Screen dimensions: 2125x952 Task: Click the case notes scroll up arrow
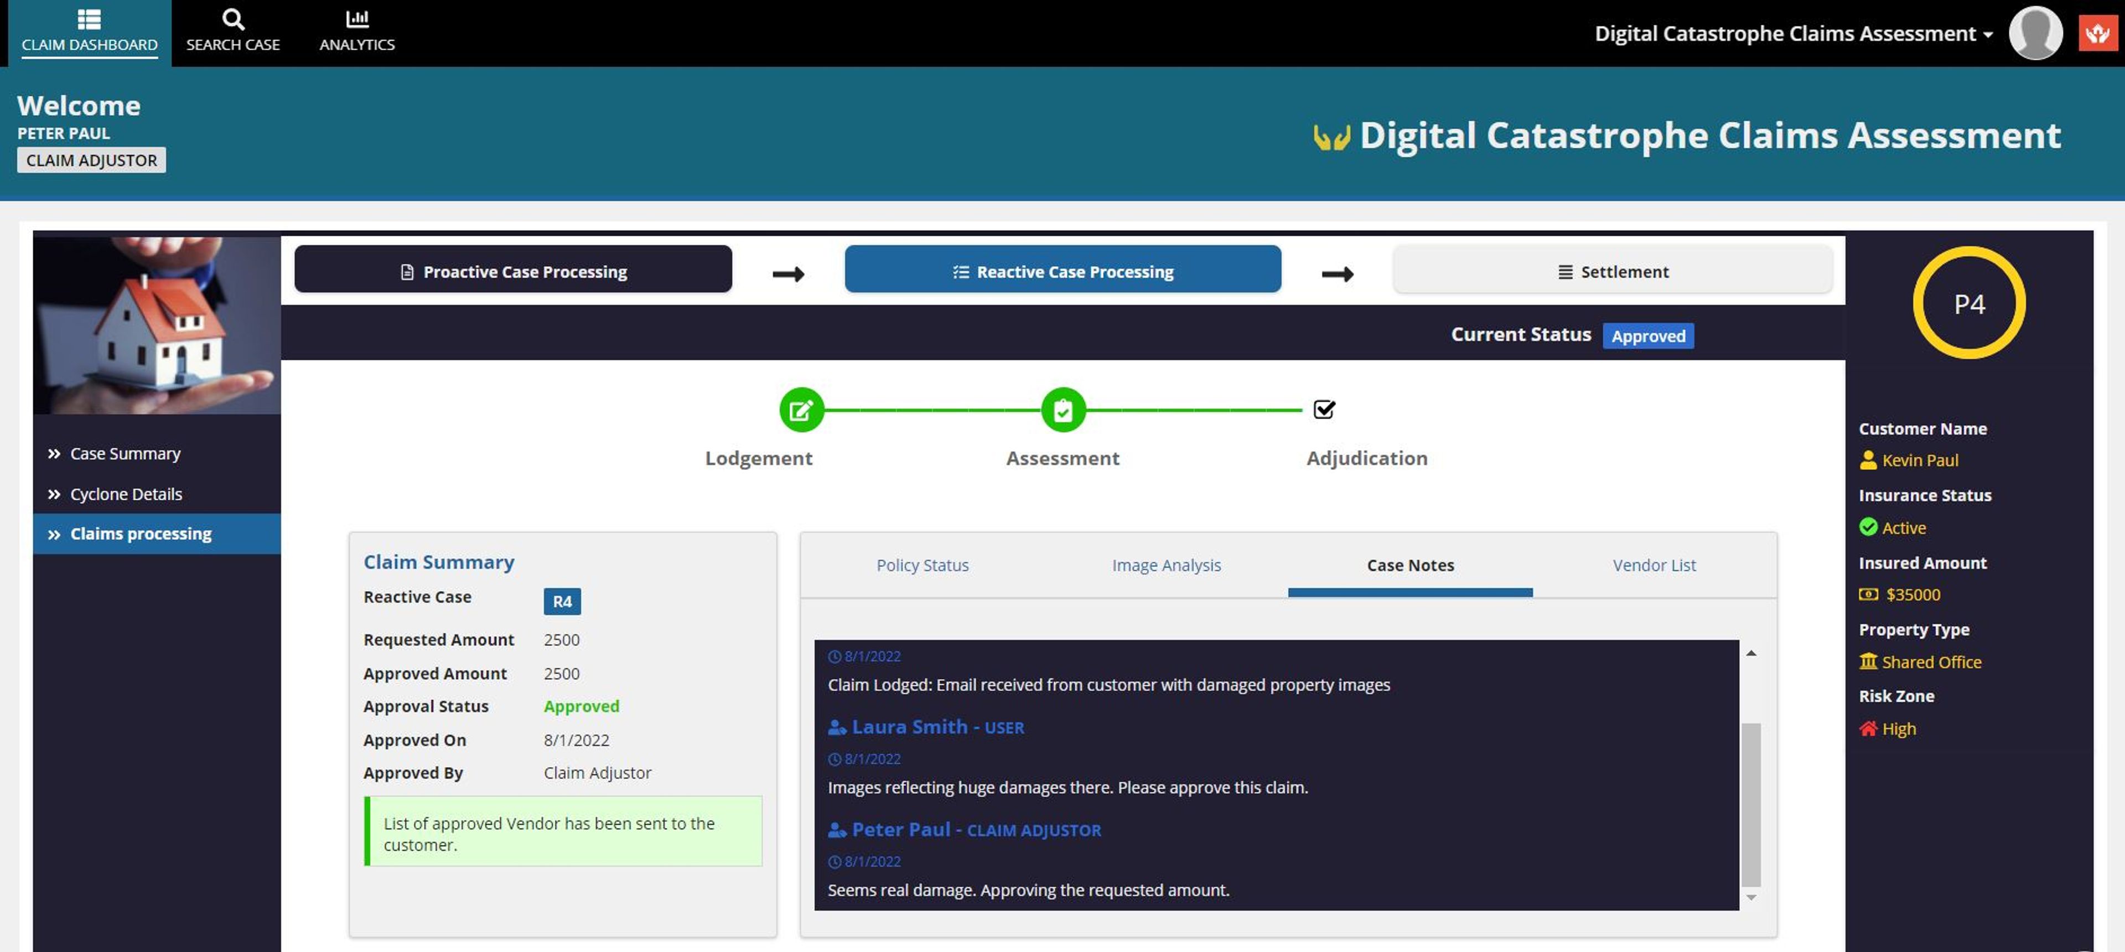(1750, 653)
